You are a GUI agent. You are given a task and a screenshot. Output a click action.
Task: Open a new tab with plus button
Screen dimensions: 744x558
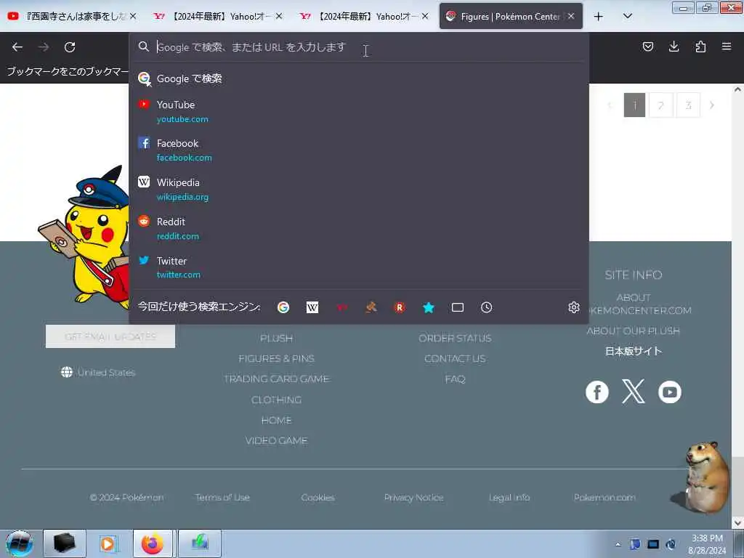click(x=599, y=16)
